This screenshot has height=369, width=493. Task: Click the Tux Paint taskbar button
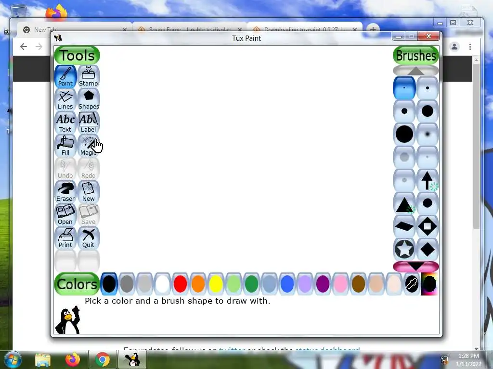pos(132,359)
